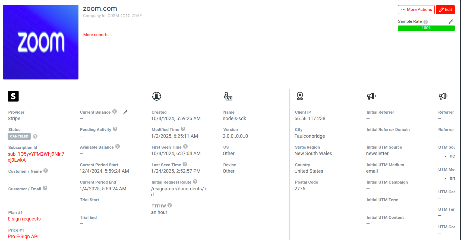
Task: Click the geolocation pin icon
Action: (300, 96)
